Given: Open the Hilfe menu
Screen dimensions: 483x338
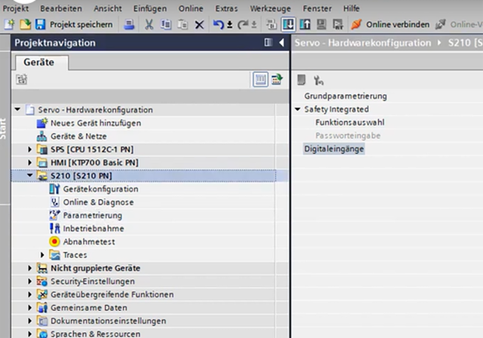Looking at the screenshot, I should click(x=351, y=9).
